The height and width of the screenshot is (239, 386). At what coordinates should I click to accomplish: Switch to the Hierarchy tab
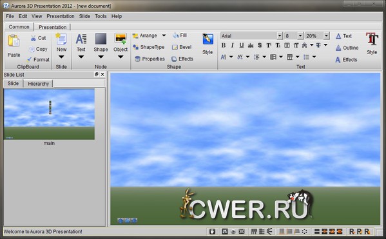39,84
